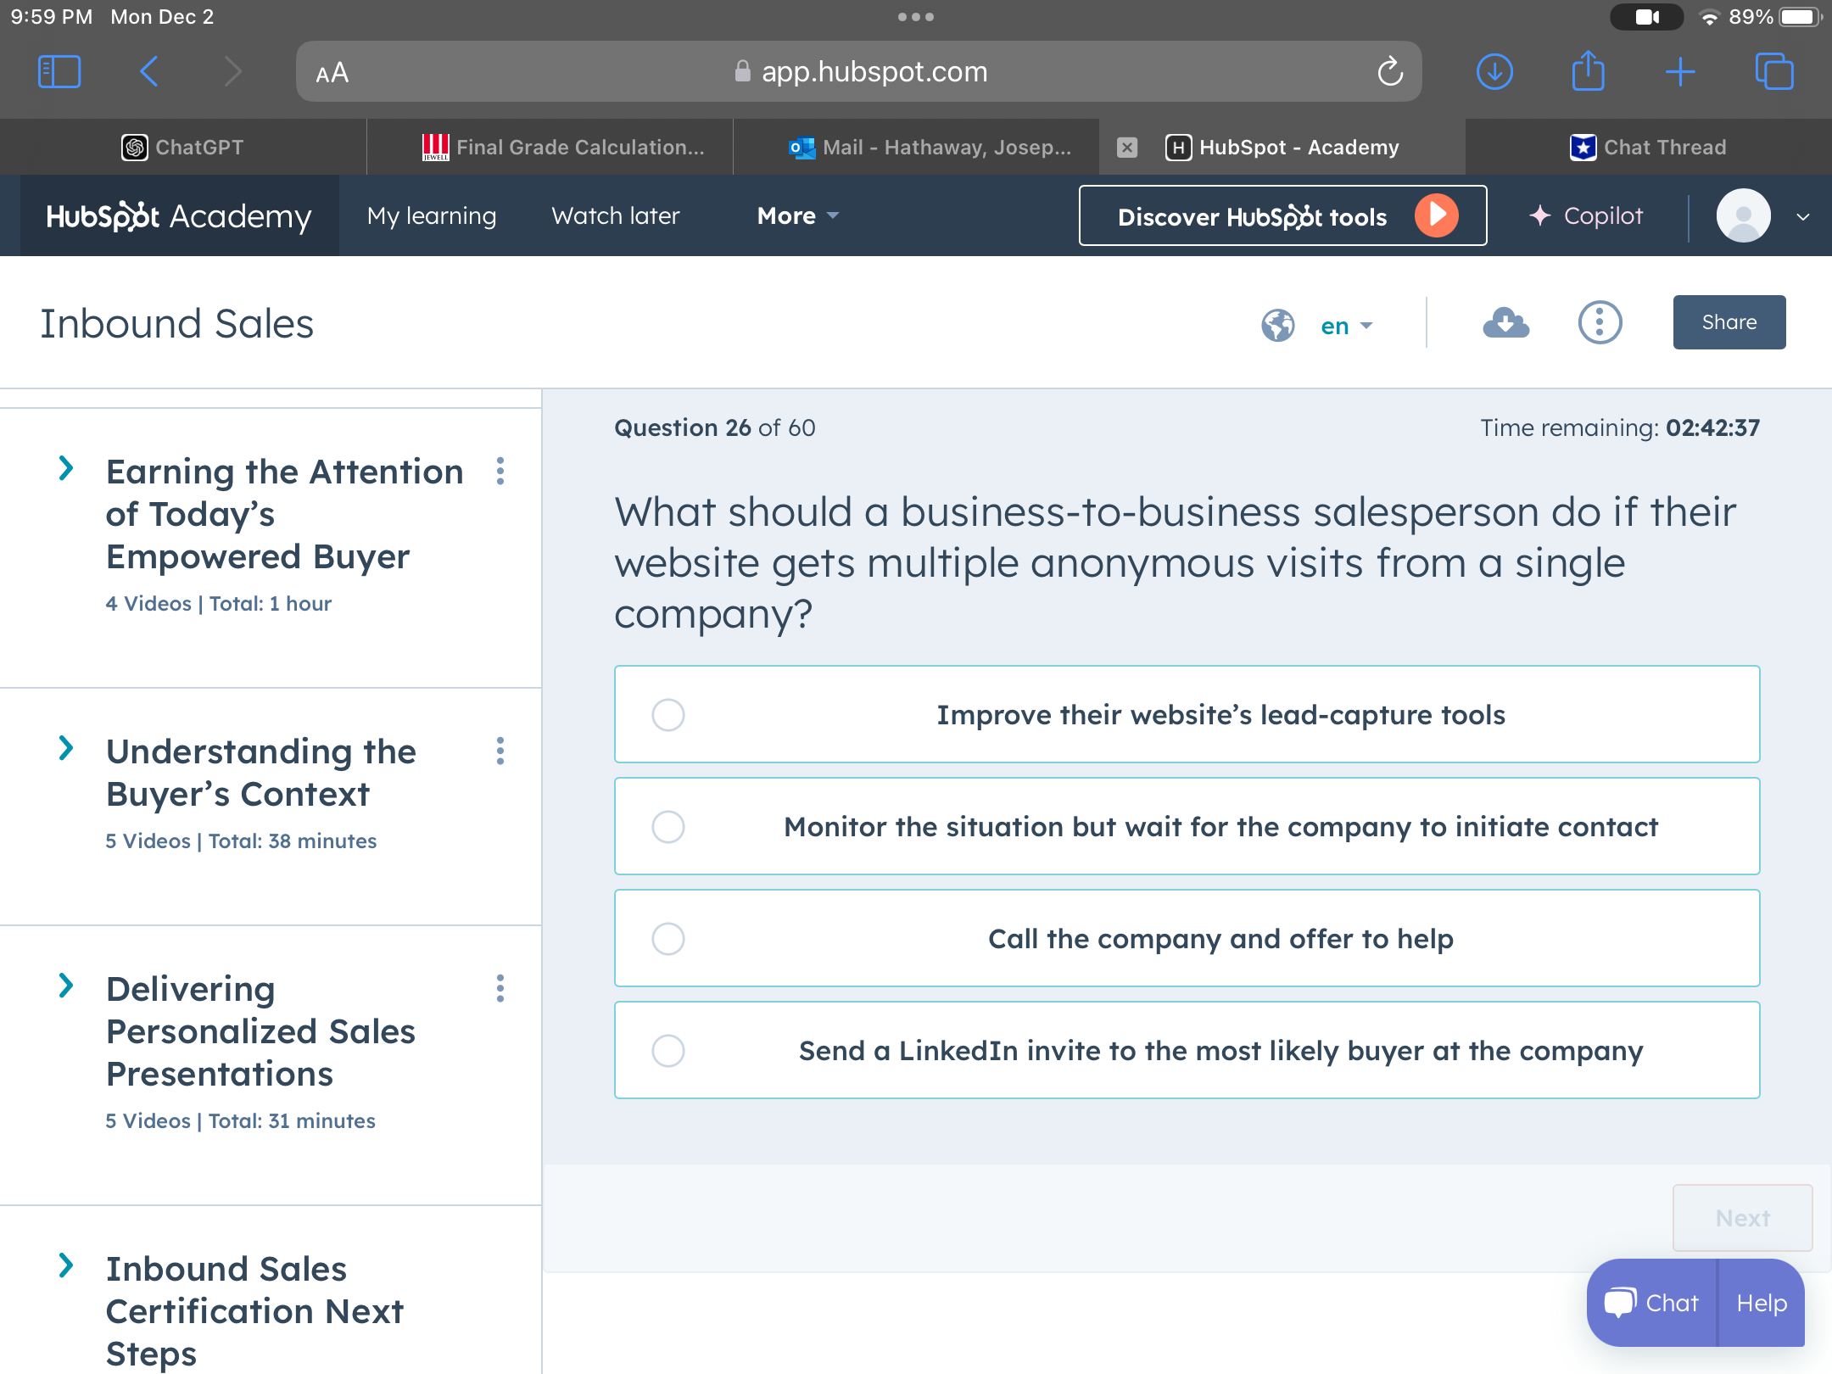This screenshot has height=1374, width=1832.
Task: Select "Call the company and offer to help"
Action: pyautogui.click(x=668, y=939)
